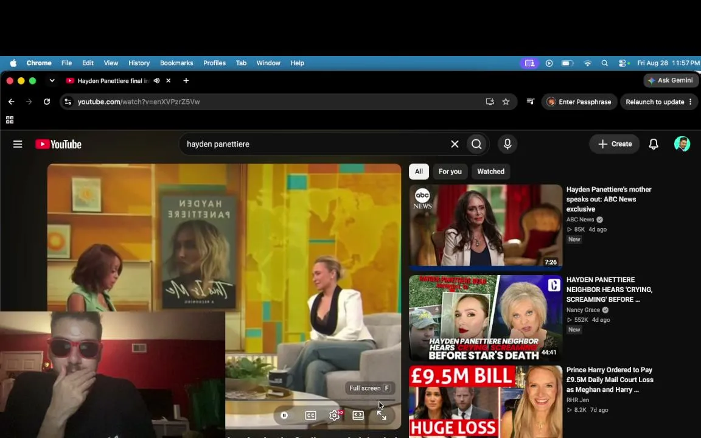This screenshot has width=701, height=438.
Task: Bookmark this page with the star
Action: [x=506, y=102]
